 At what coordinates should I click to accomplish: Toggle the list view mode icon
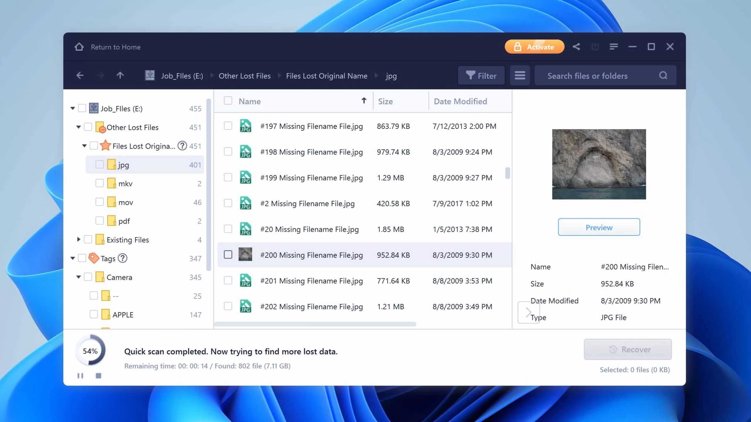520,76
